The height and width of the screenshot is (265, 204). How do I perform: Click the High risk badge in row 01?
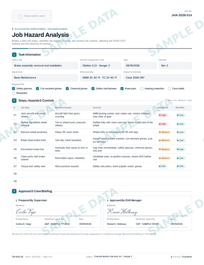162,115
